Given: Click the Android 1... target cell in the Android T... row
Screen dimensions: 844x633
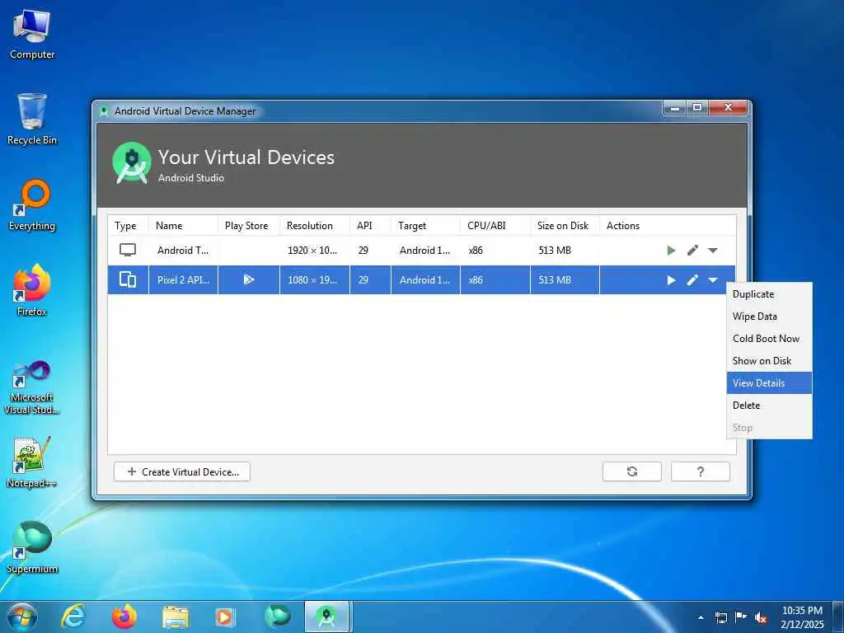Looking at the screenshot, I should (426, 251).
